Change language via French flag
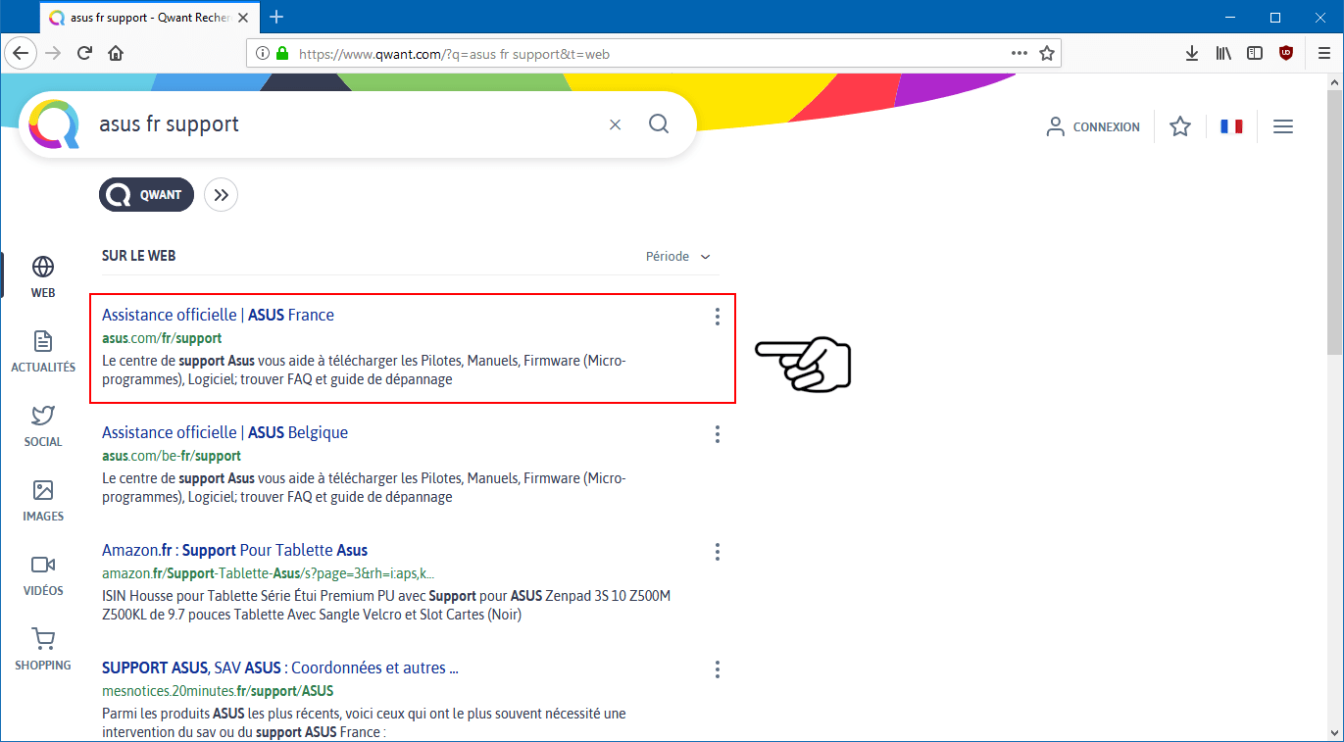This screenshot has height=742, width=1344. pos(1231,126)
